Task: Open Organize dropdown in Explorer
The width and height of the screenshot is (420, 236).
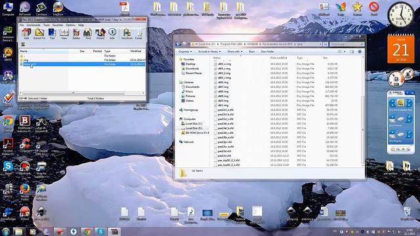Action: [x=185, y=51]
